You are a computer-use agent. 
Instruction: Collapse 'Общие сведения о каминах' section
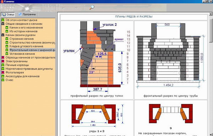(x=3, y=24)
